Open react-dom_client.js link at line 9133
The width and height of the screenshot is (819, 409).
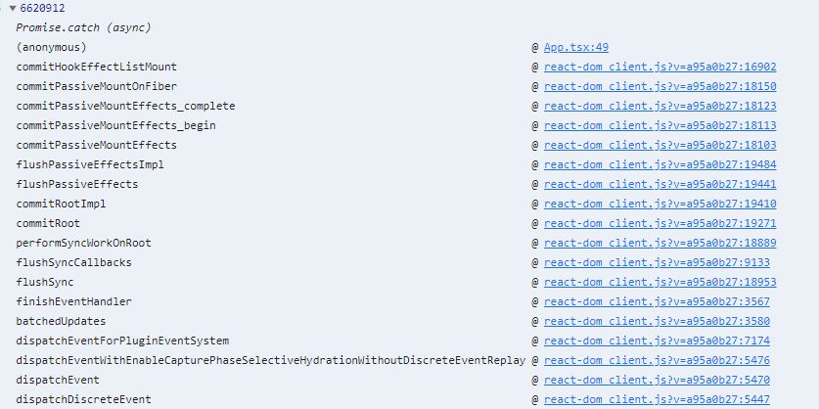pos(657,263)
